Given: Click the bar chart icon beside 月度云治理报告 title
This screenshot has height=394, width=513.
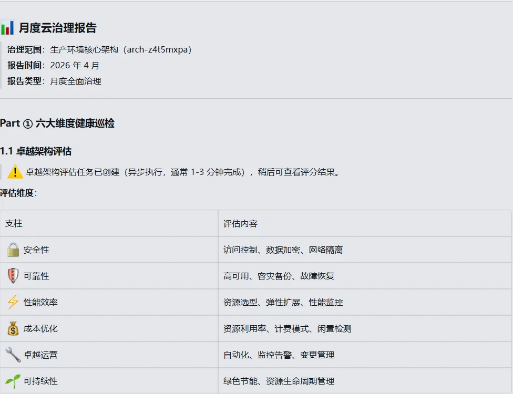Looking at the screenshot, I should click(x=8, y=27).
